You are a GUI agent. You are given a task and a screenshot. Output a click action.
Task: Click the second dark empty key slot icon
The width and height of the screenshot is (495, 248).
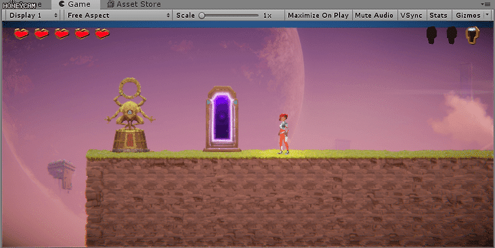452,35
